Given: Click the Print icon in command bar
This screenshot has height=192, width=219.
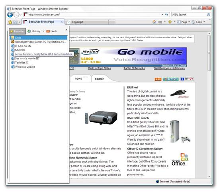Looking at the screenshot, I should (160, 22).
